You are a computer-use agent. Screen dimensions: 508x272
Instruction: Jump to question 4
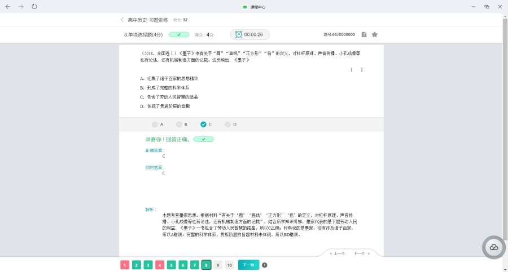coord(160,265)
